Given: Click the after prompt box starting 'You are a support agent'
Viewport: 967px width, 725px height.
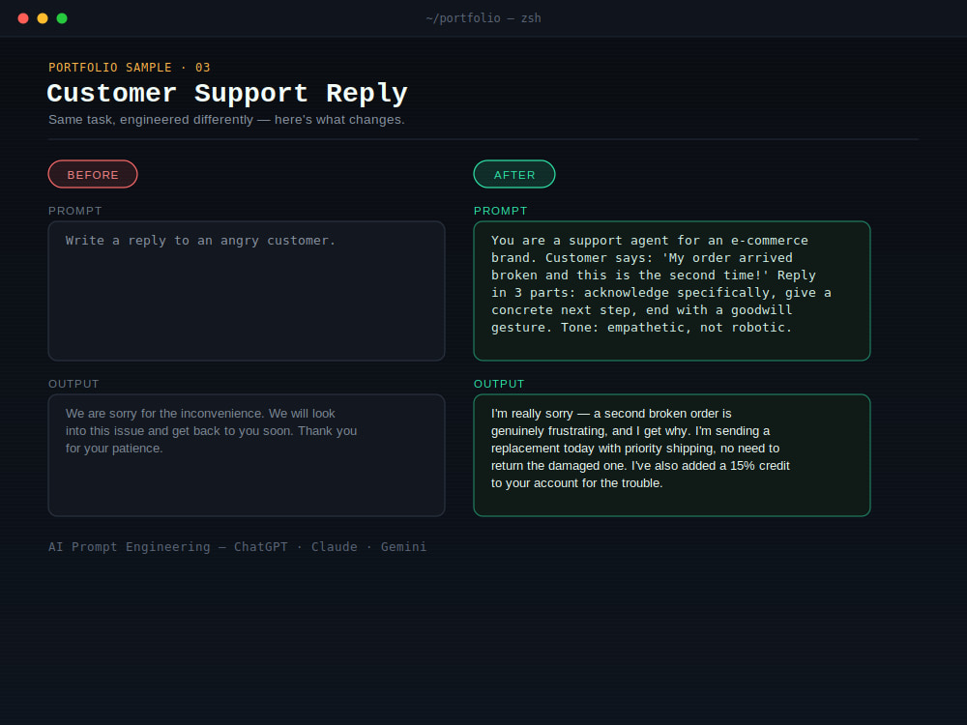Looking at the screenshot, I should pos(672,291).
